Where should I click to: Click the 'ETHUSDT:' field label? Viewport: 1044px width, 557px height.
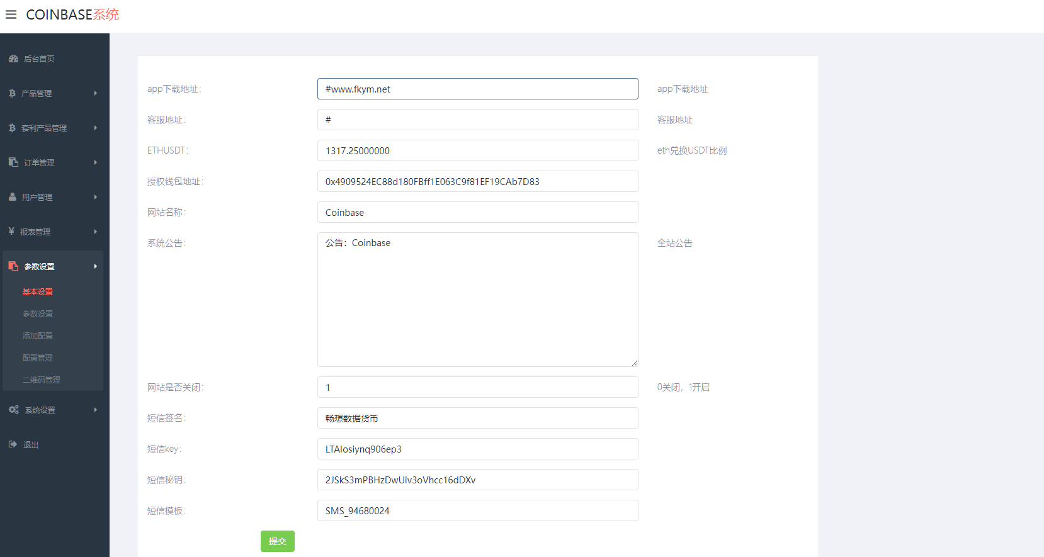pos(168,150)
